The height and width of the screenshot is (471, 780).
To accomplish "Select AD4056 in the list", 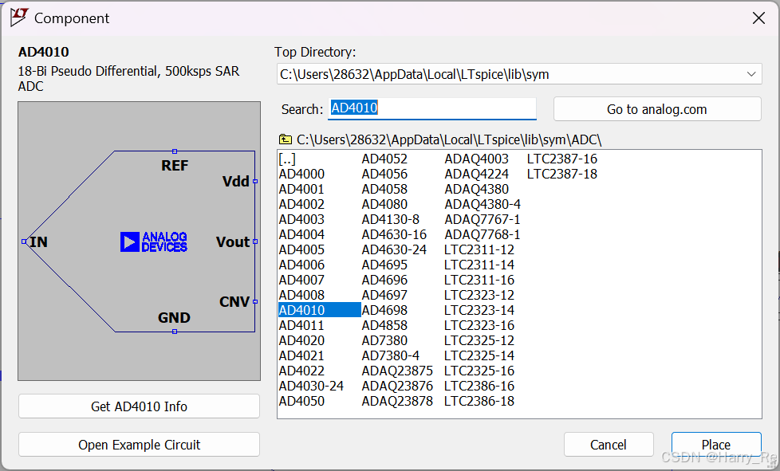I will tap(384, 174).
